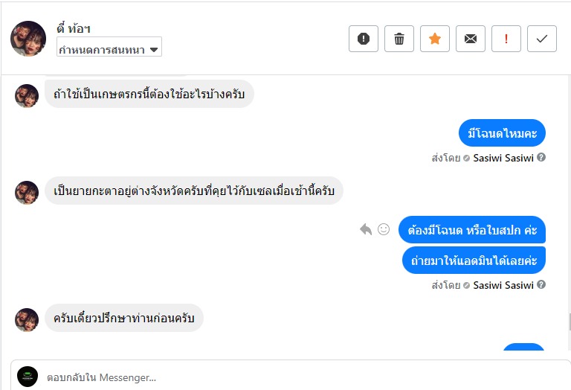Star this conversation as follow-up
This screenshot has width=571, height=390.
pos(435,39)
